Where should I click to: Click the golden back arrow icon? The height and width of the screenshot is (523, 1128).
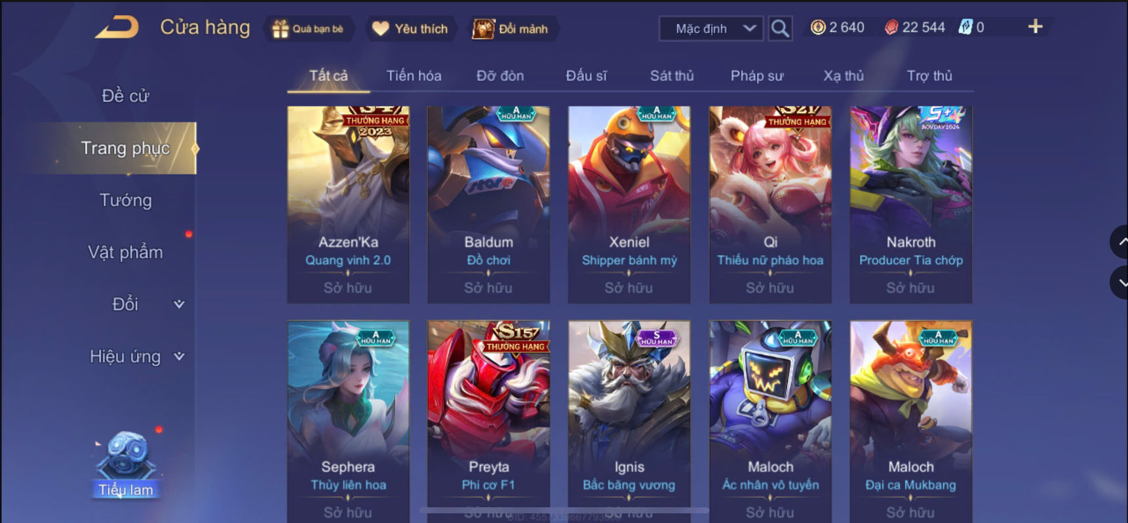118,28
